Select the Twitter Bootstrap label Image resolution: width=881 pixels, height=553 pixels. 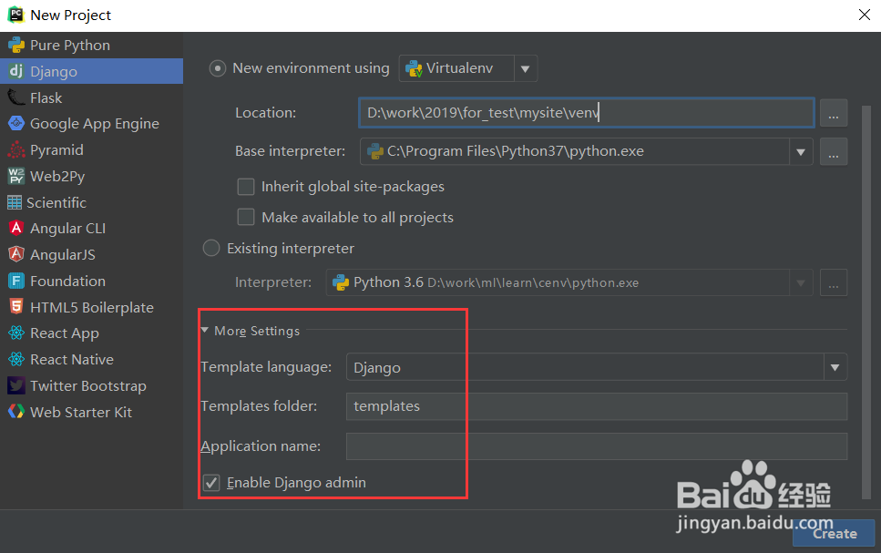click(88, 386)
